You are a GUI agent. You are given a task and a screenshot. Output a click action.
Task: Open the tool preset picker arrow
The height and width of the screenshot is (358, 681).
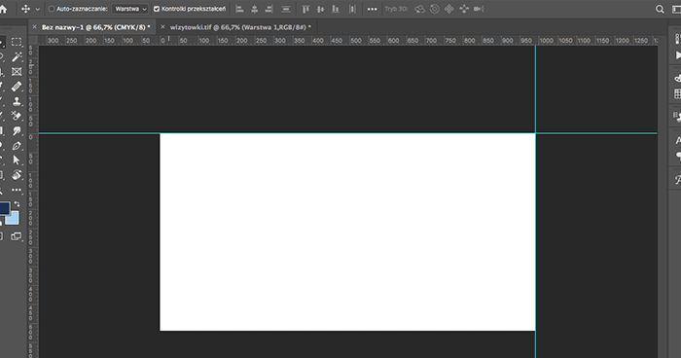[x=38, y=9]
